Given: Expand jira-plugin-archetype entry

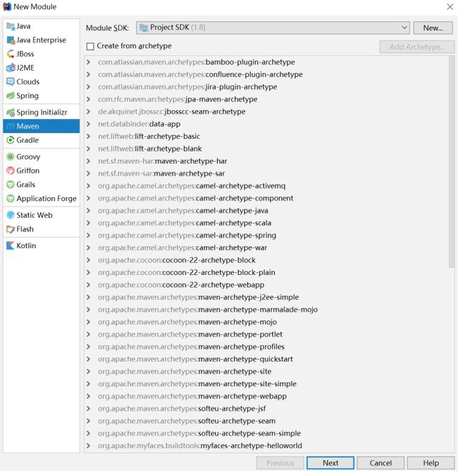Looking at the screenshot, I should coord(88,87).
